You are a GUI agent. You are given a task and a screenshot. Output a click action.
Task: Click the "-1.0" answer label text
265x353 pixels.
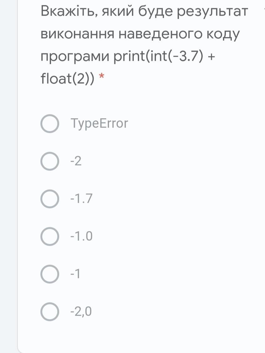81,236
